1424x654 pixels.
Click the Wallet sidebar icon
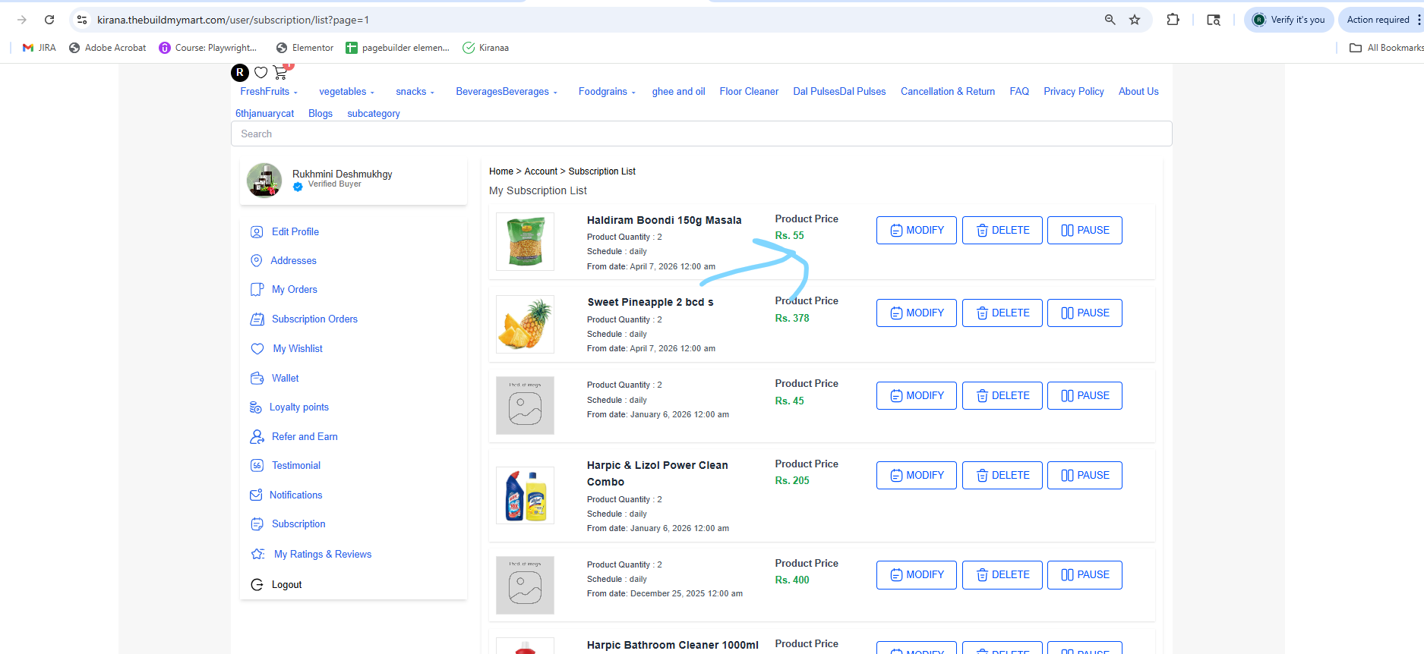pos(257,378)
